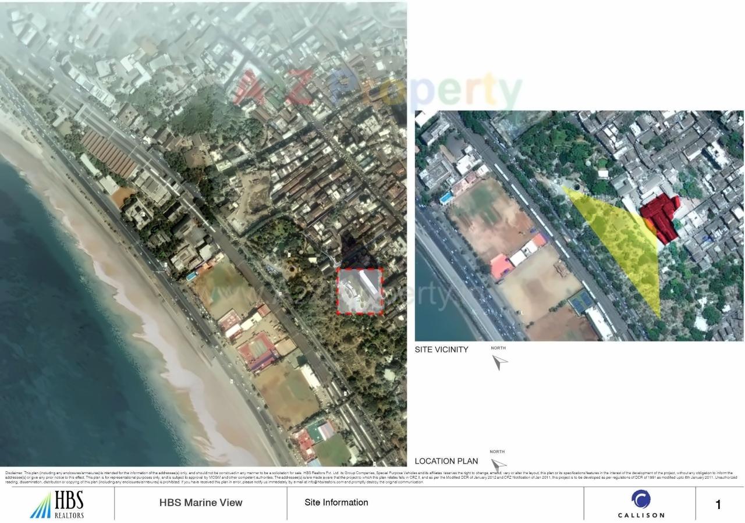
Task: Click the Callison circular logo
Action: tap(640, 500)
